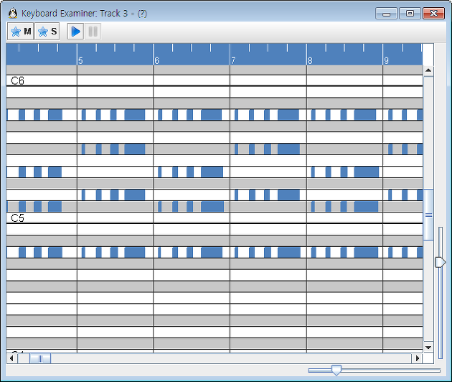Click the greyed-out Pause button

pos(93,31)
